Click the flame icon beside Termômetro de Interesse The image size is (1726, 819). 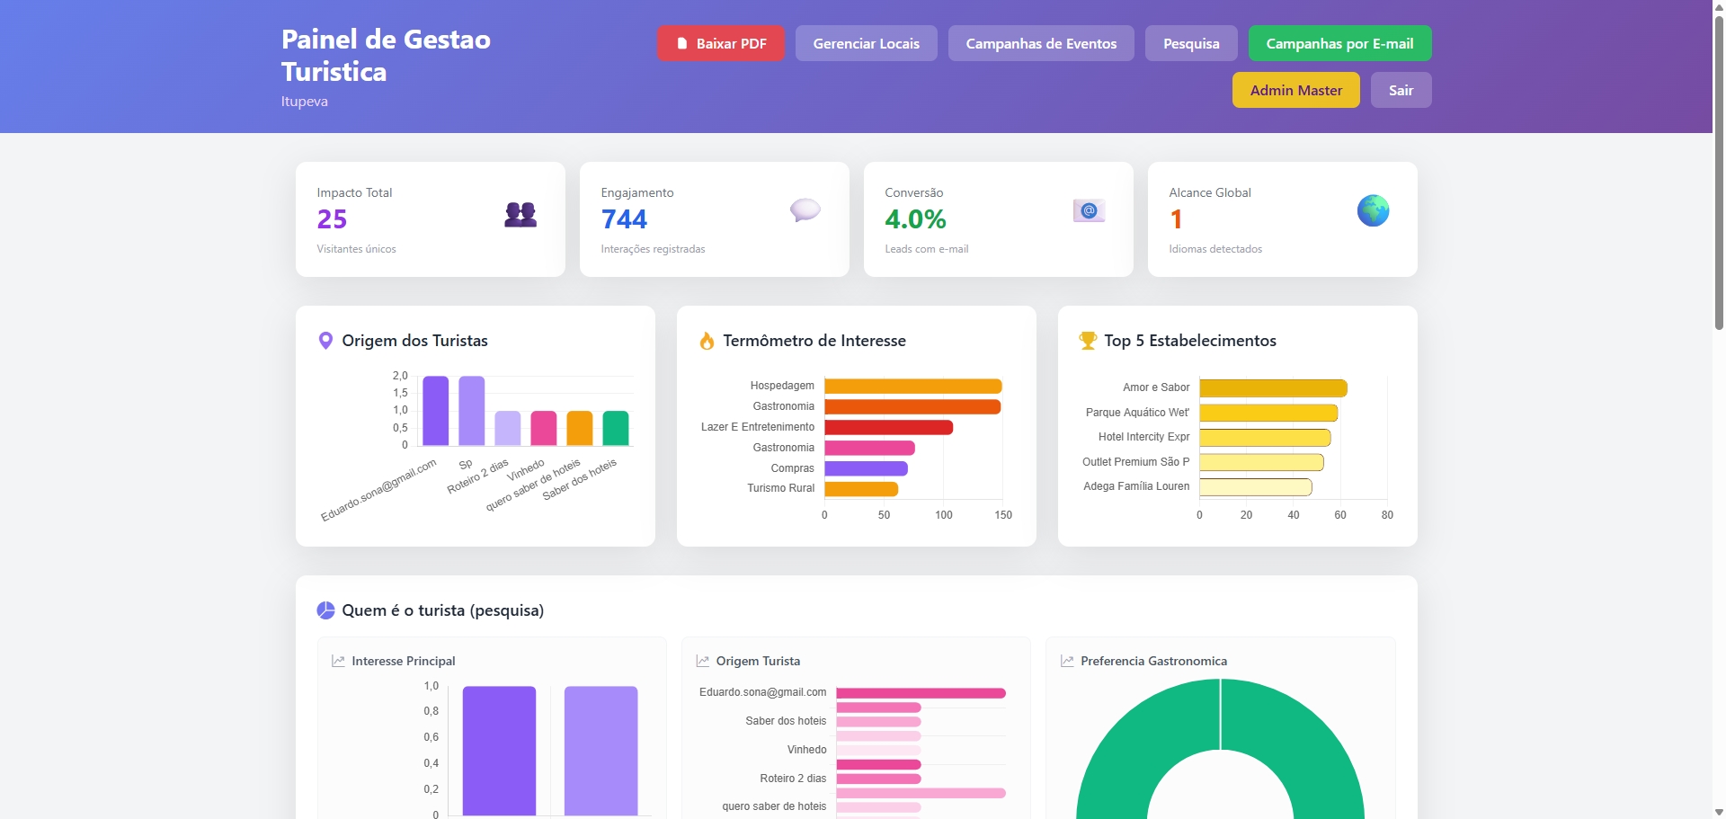pos(707,341)
